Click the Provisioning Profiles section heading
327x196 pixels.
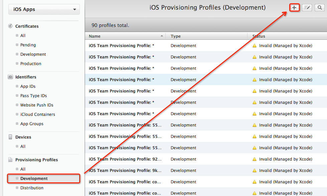coord(36,160)
